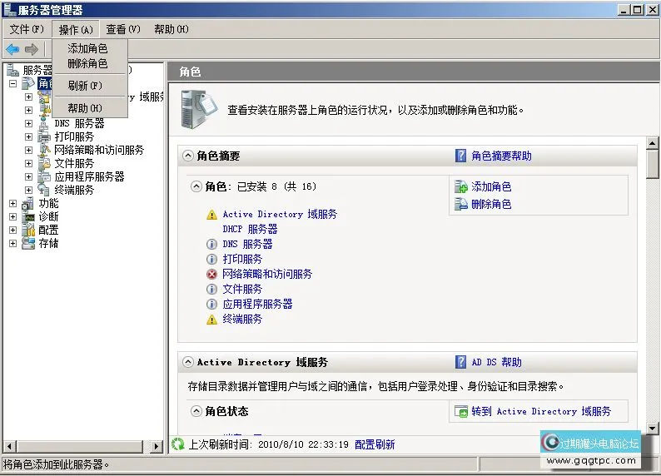Click the 打印服务 printer icon in tree
The width and height of the screenshot is (661, 476).
(x=44, y=137)
